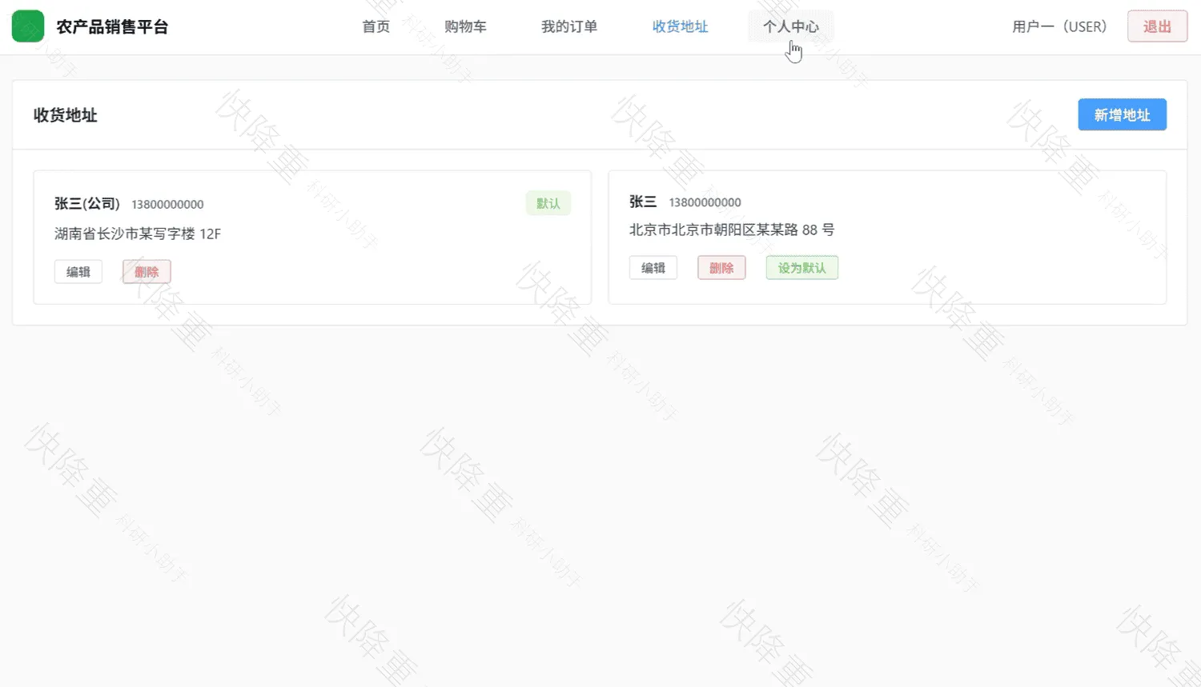The height and width of the screenshot is (687, 1201).
Task: Click the 农产品销售平台 title text
Action: [112, 26]
